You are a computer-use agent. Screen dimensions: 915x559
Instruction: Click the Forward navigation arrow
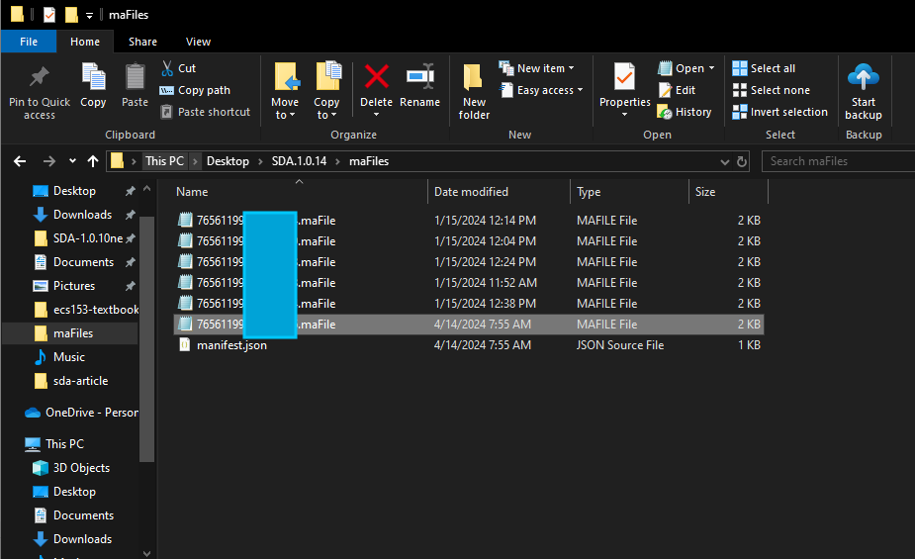tap(49, 161)
